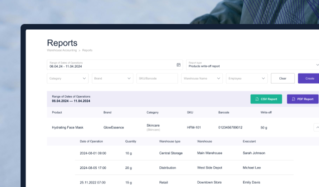This screenshot has width=319, height=187.
Task: Click the Warehouse type sub-header
Action: pos(170,141)
